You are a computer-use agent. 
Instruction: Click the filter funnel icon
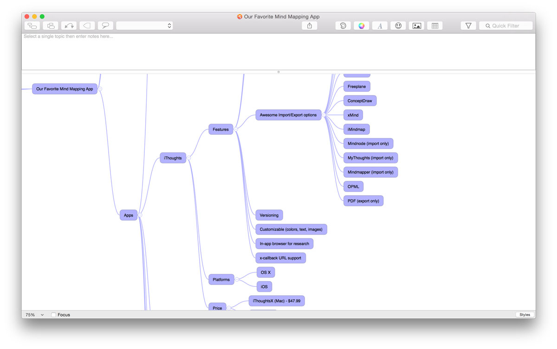(x=468, y=26)
